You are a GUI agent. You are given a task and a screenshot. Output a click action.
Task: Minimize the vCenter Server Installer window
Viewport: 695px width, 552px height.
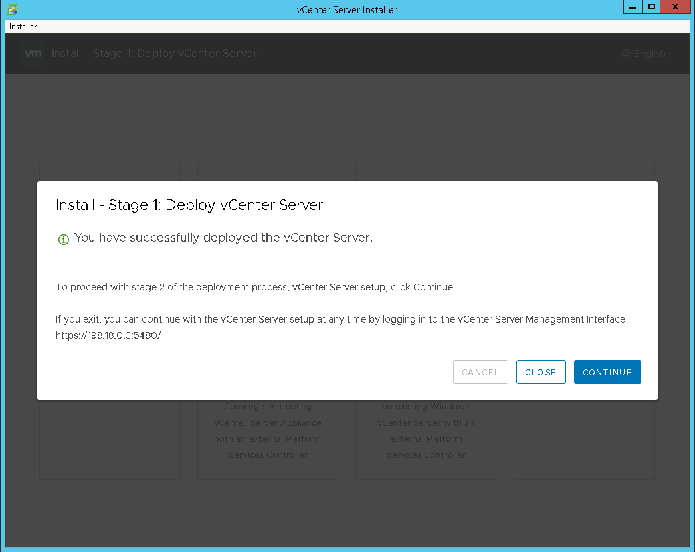tap(632, 7)
